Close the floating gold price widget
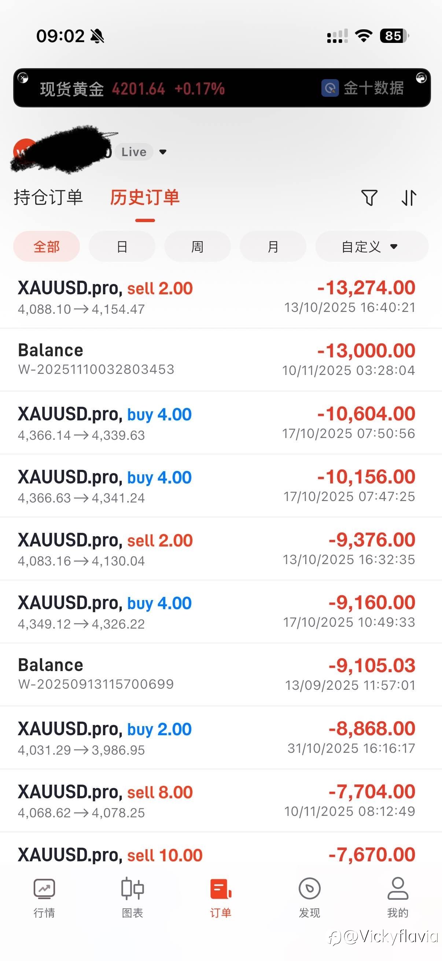This screenshot has width=442, height=961. 23,78
